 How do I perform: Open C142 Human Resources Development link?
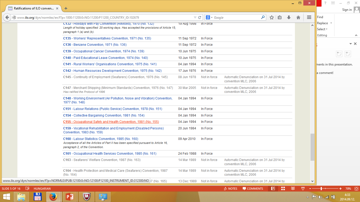click(x=112, y=71)
